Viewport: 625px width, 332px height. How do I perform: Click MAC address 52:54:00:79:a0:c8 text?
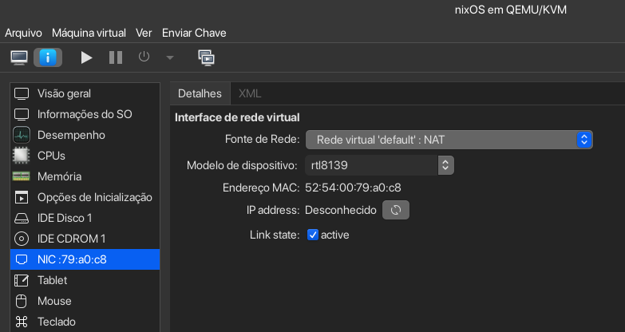(353, 188)
